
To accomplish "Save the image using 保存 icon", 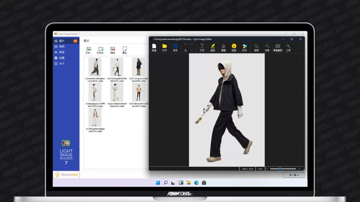I will click(175, 47).
